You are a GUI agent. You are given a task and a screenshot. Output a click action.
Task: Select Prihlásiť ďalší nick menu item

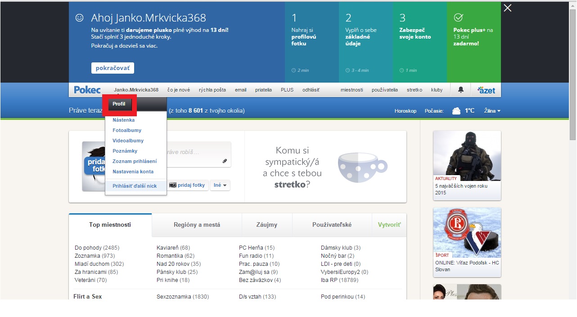[x=136, y=186]
